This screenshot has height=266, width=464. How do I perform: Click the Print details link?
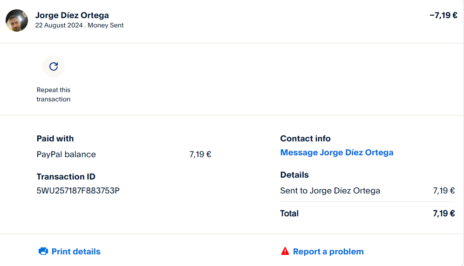tap(76, 252)
